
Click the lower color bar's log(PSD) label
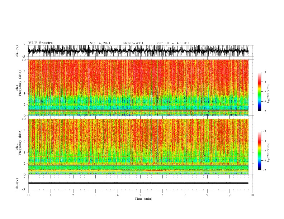click(269, 152)
